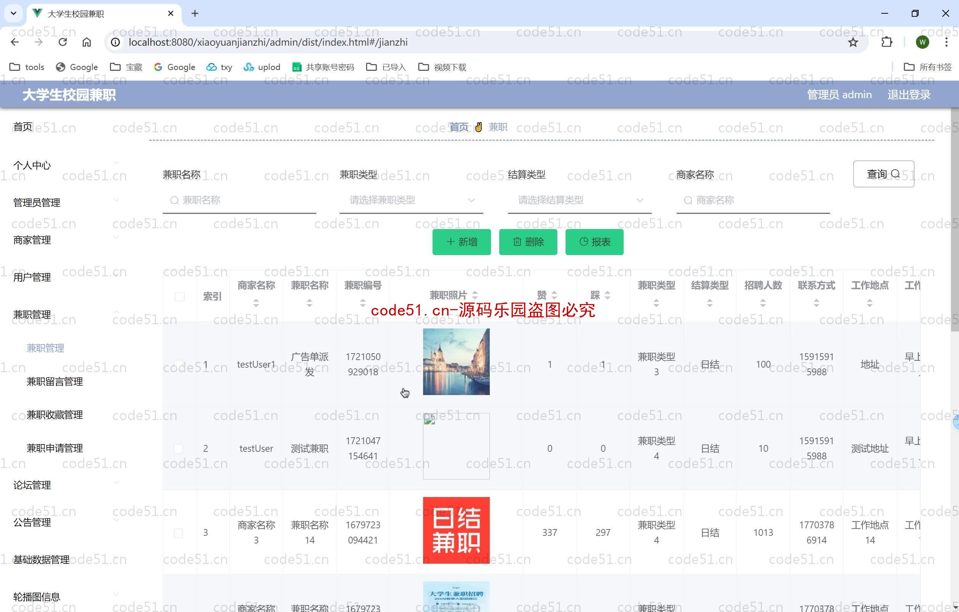959x612 pixels.
Task: Expand the 商家管理 sidebar menu
Action: tap(66, 240)
